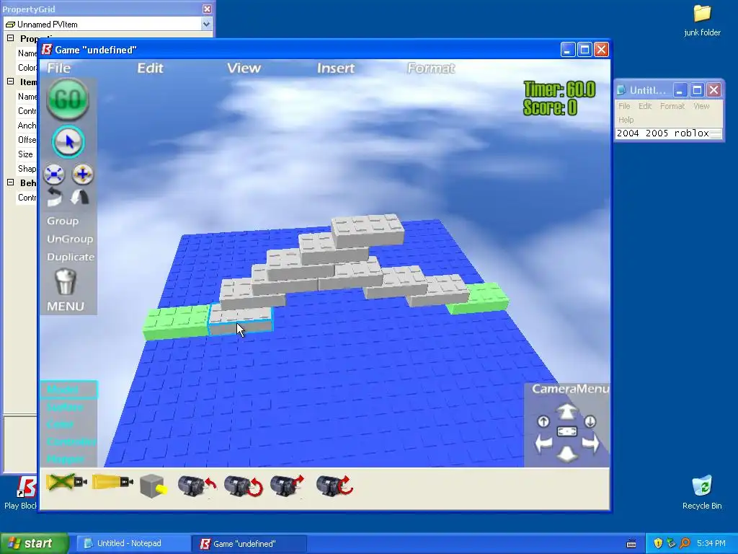Click the tilt part icon
This screenshot has height=554, width=738.
(80, 197)
